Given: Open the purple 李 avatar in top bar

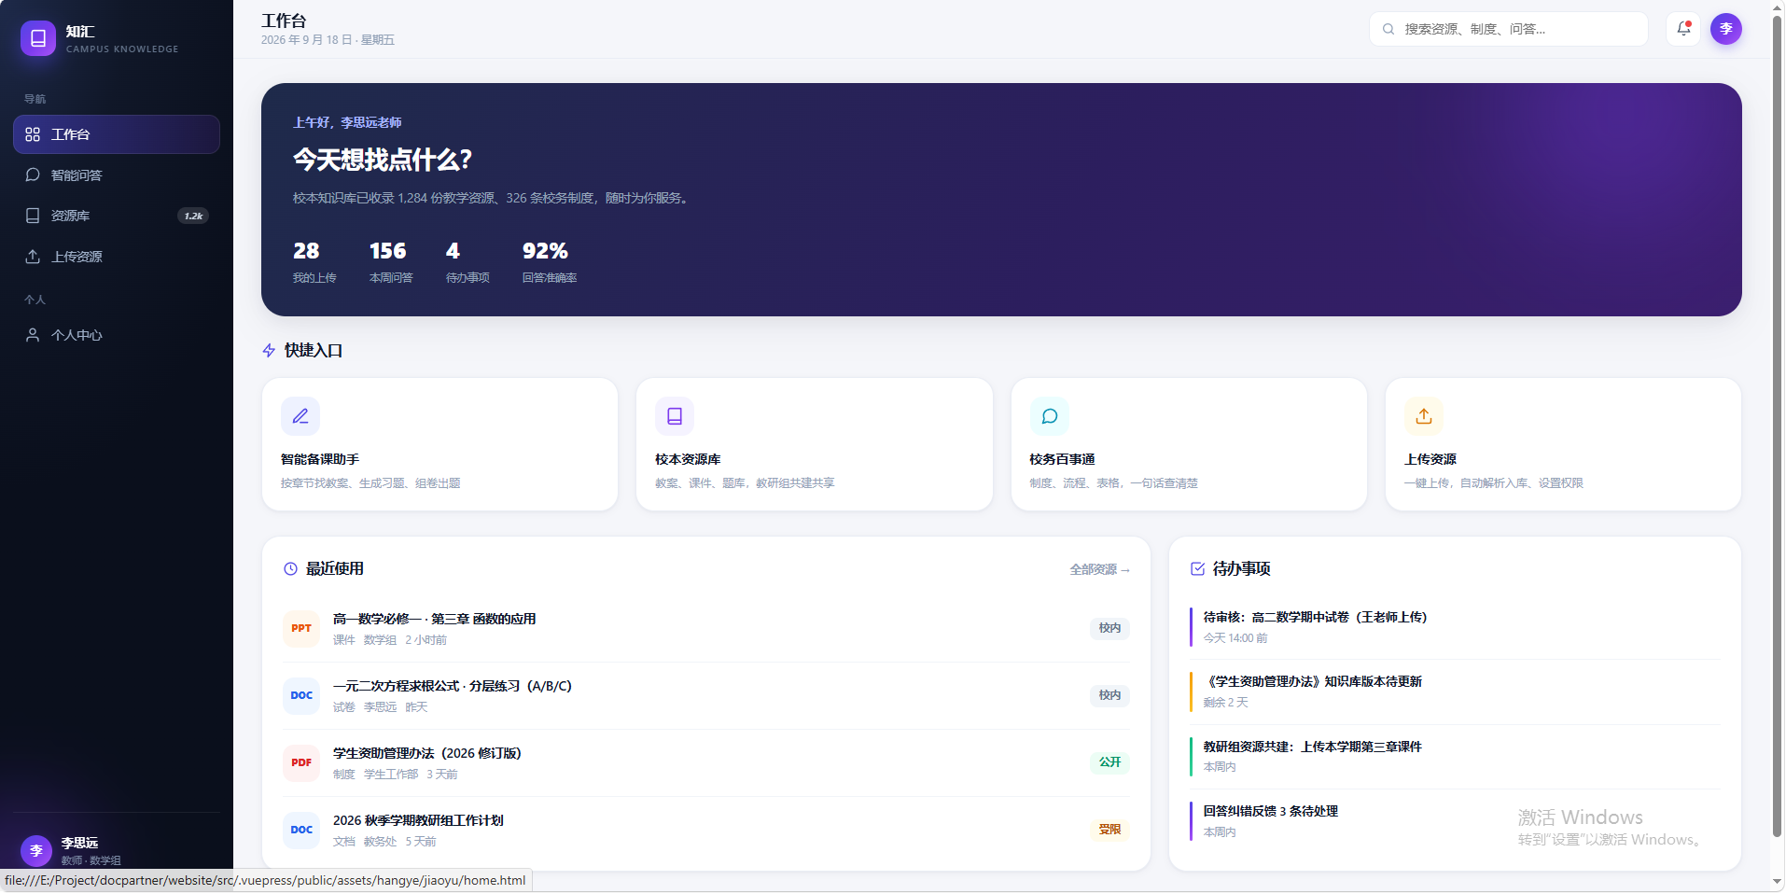Looking at the screenshot, I should coord(1726,29).
